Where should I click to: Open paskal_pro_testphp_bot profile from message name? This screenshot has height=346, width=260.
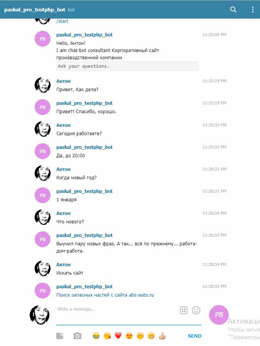coord(84,35)
